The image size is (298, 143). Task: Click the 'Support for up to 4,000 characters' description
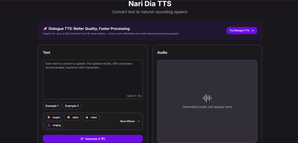click(111, 34)
